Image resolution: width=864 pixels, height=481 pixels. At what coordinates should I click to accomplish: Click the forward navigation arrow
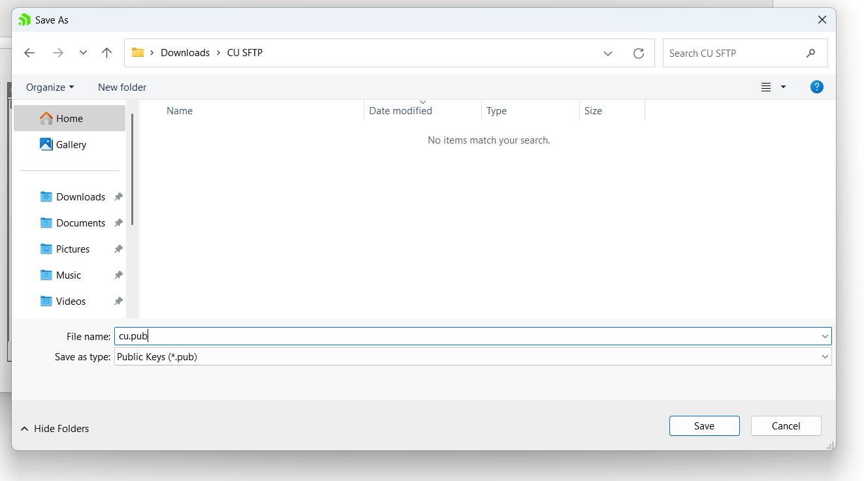[57, 52]
